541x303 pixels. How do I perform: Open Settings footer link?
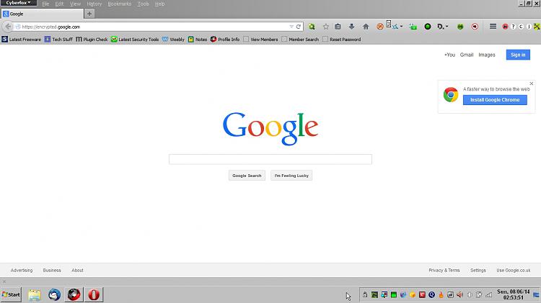coord(478,271)
